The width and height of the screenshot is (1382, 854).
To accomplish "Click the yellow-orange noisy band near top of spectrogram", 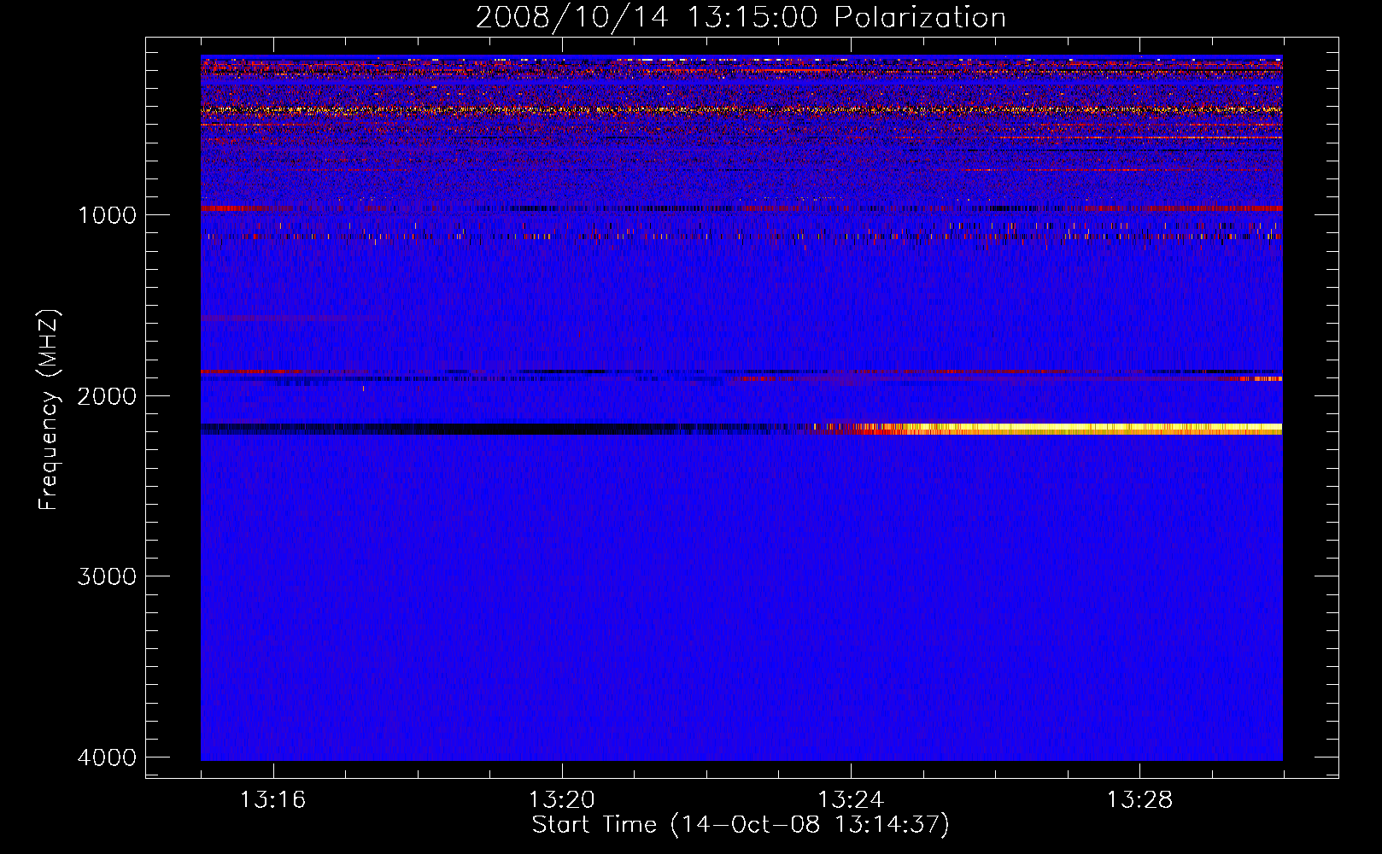I will tap(741, 110).
